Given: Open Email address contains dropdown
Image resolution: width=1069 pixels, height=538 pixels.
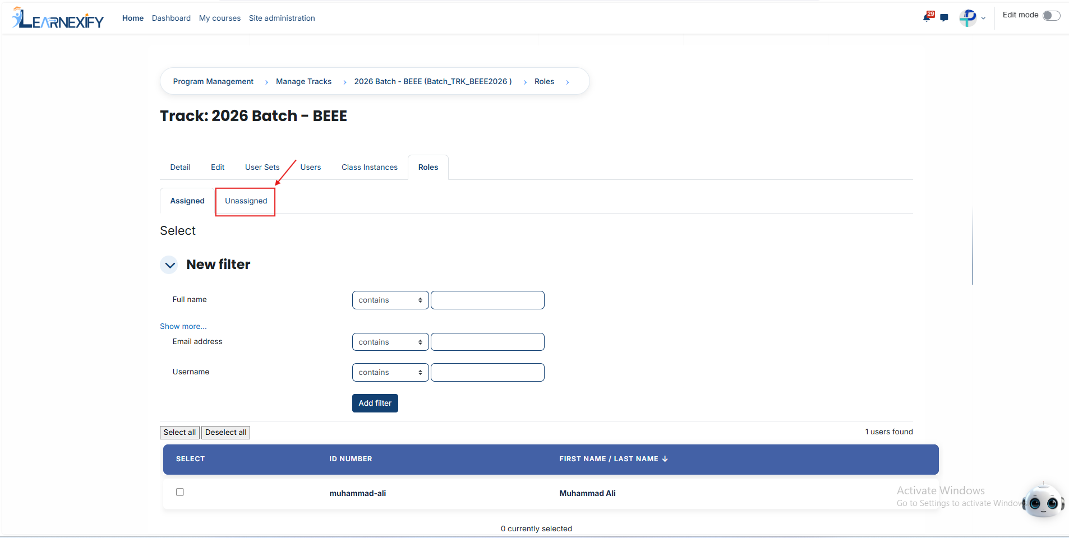Looking at the screenshot, I should [390, 342].
